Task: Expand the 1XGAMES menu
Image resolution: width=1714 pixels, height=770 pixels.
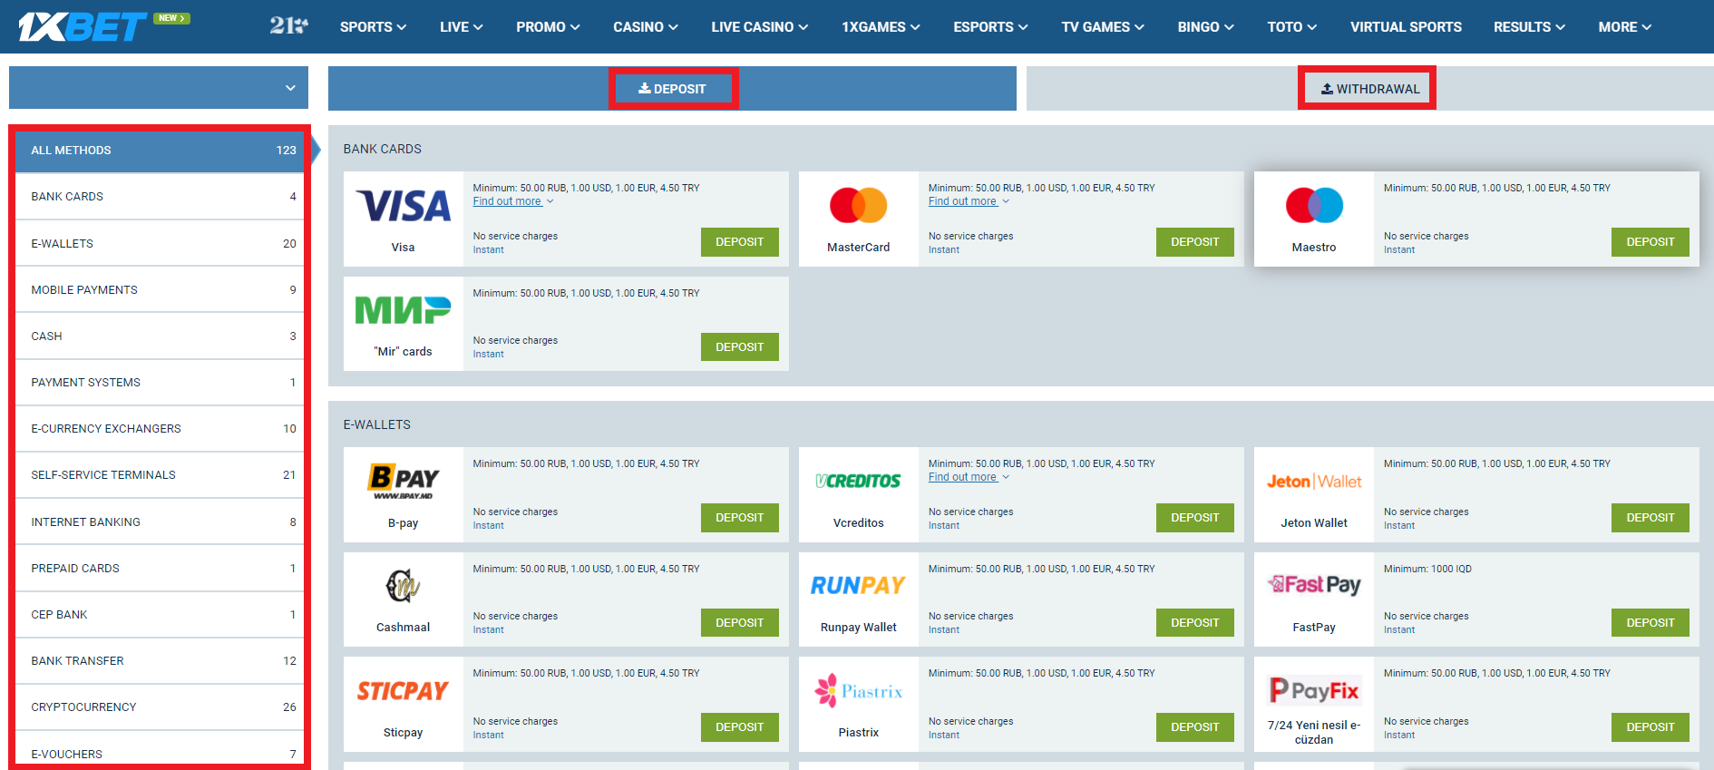Action: [881, 27]
